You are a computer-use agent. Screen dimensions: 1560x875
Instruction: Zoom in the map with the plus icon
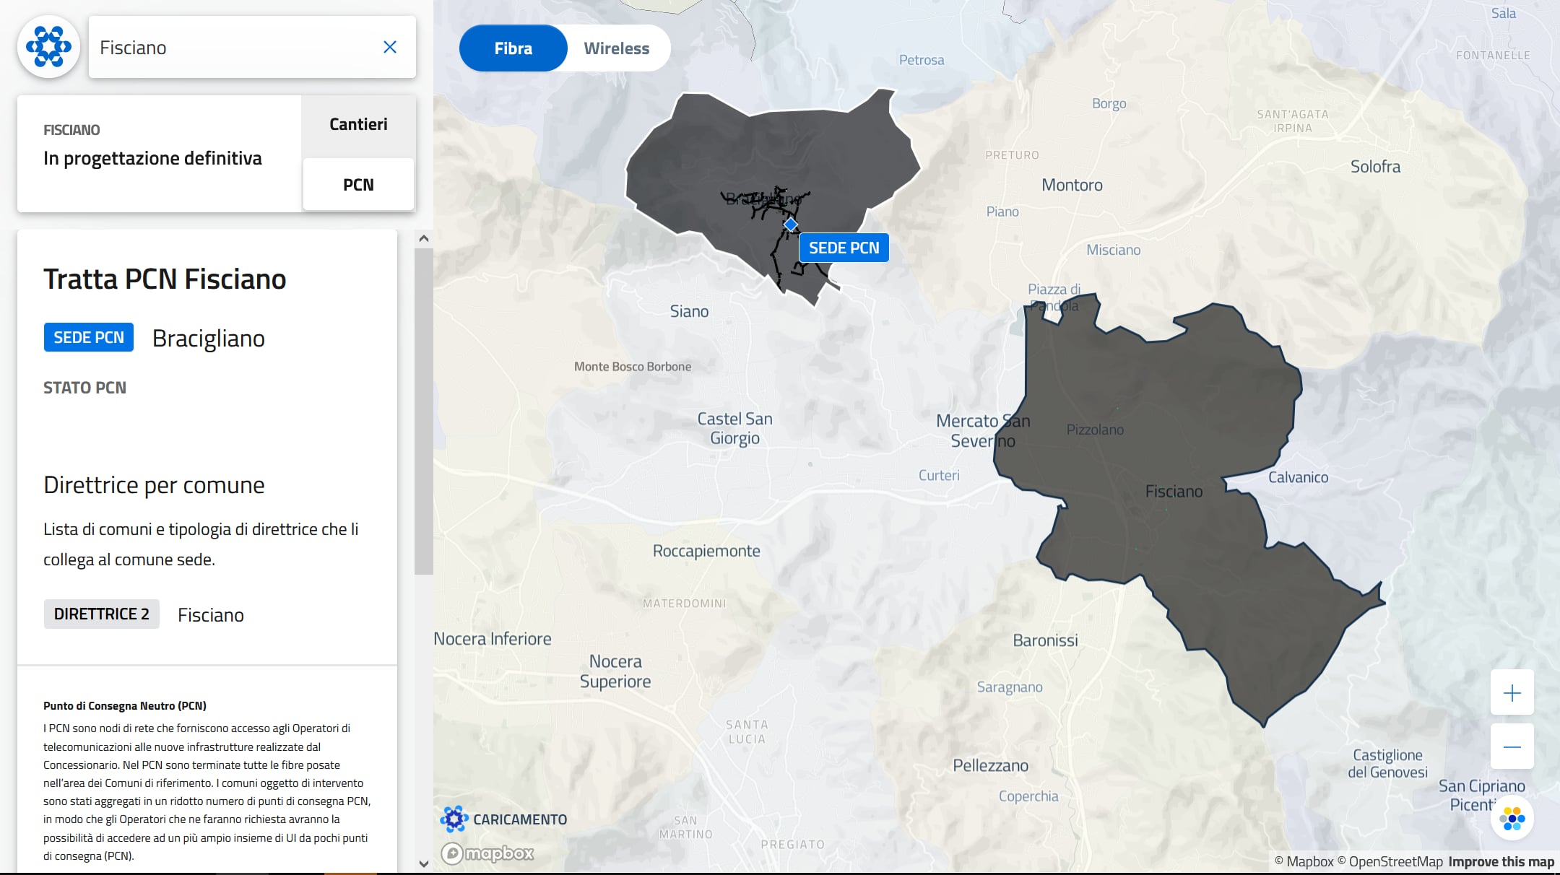1512,693
